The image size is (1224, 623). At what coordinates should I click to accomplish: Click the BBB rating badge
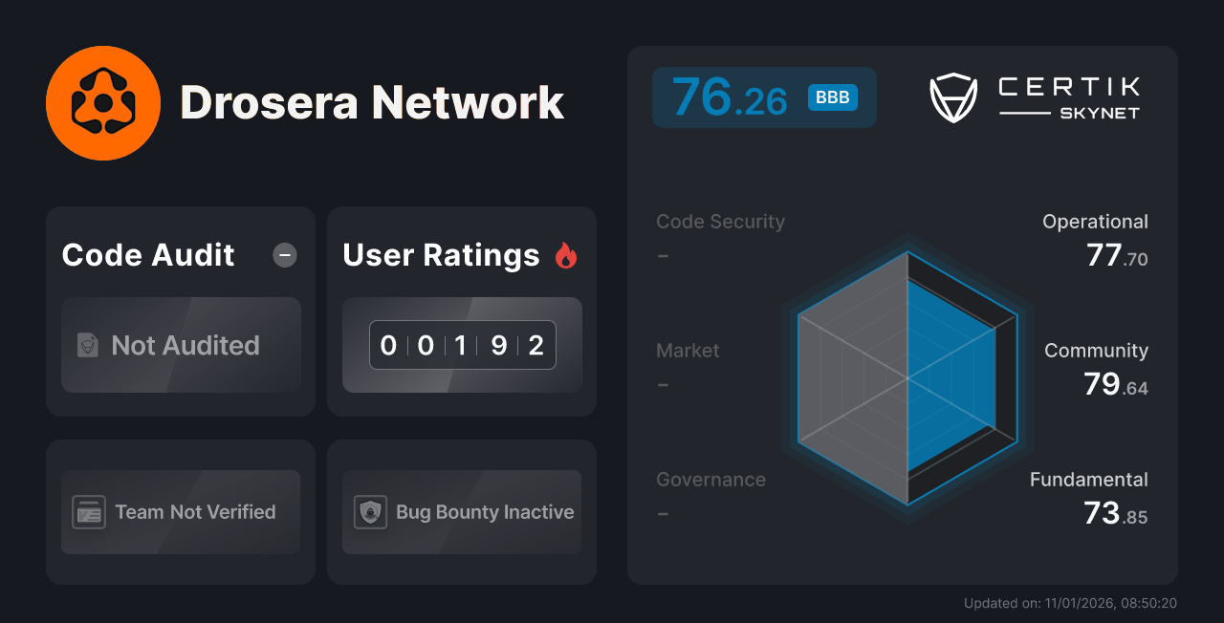pyautogui.click(x=831, y=97)
